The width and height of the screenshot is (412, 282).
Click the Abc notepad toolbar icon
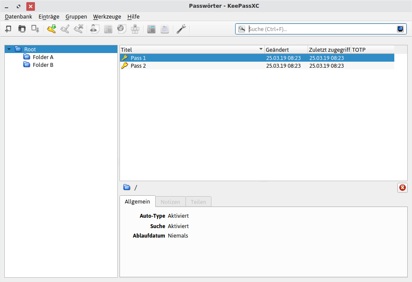point(165,29)
